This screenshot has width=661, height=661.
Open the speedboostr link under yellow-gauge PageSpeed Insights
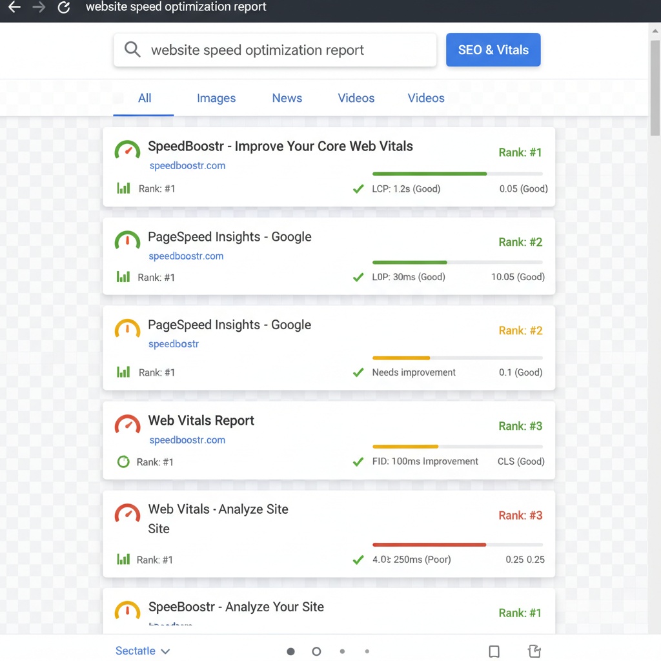174,344
